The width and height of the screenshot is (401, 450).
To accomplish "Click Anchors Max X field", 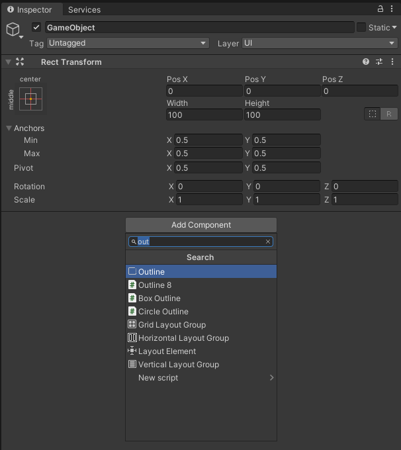I will tap(208, 154).
